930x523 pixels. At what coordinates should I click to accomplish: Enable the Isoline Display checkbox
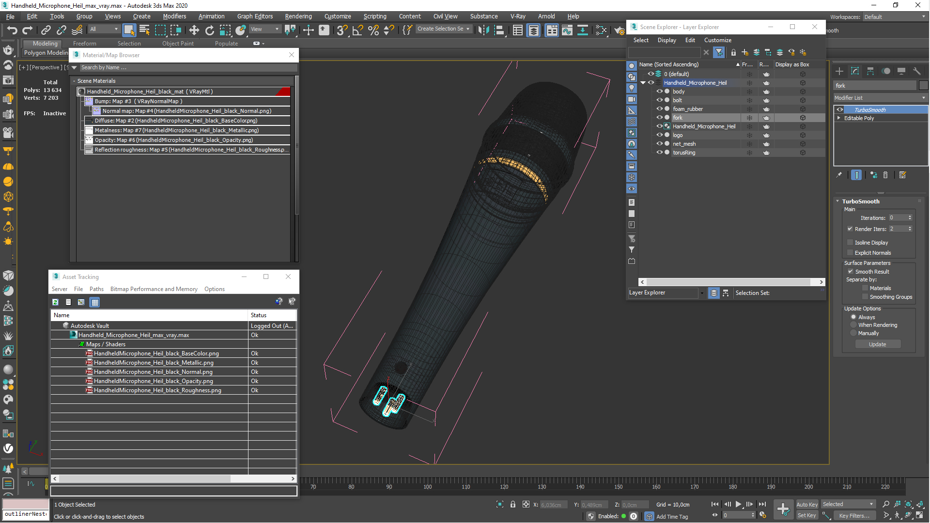tap(850, 243)
